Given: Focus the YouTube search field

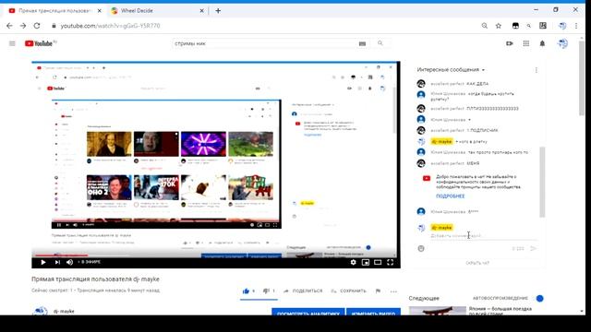Looking at the screenshot, I should coord(264,43).
